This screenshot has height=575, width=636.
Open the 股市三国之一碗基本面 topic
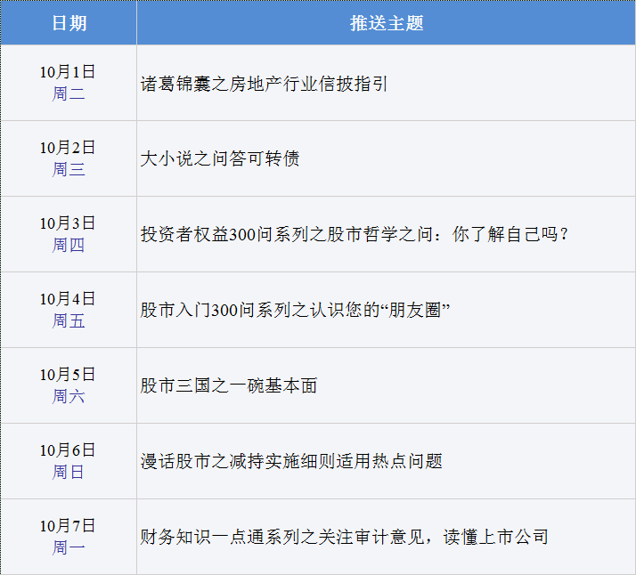(229, 385)
